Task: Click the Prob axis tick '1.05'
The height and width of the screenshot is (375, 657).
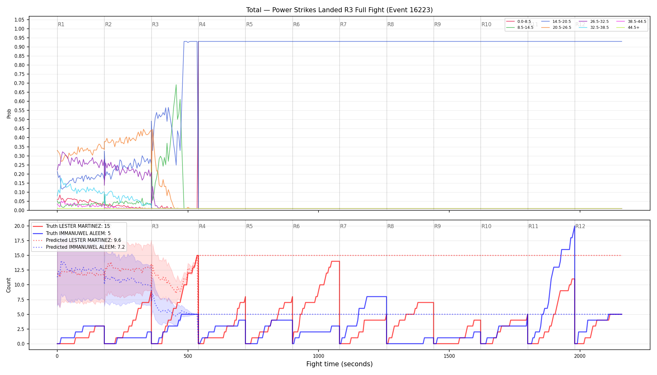Action: (x=19, y=20)
